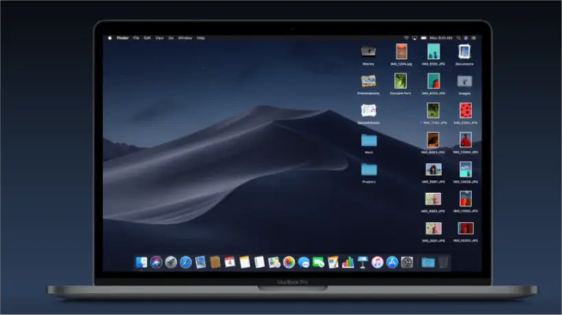
Task: Launch Siri from the Dock
Action: point(156,262)
